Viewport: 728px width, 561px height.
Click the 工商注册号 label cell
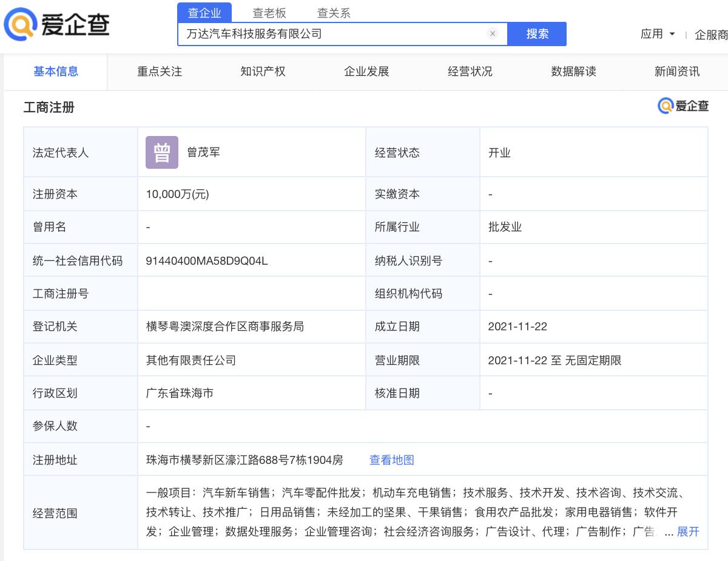81,294
